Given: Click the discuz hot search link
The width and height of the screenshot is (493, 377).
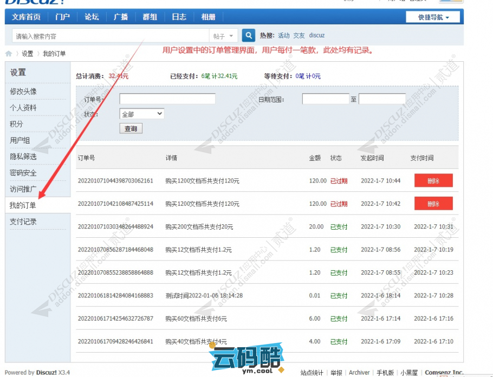Looking at the screenshot, I should [317, 36].
